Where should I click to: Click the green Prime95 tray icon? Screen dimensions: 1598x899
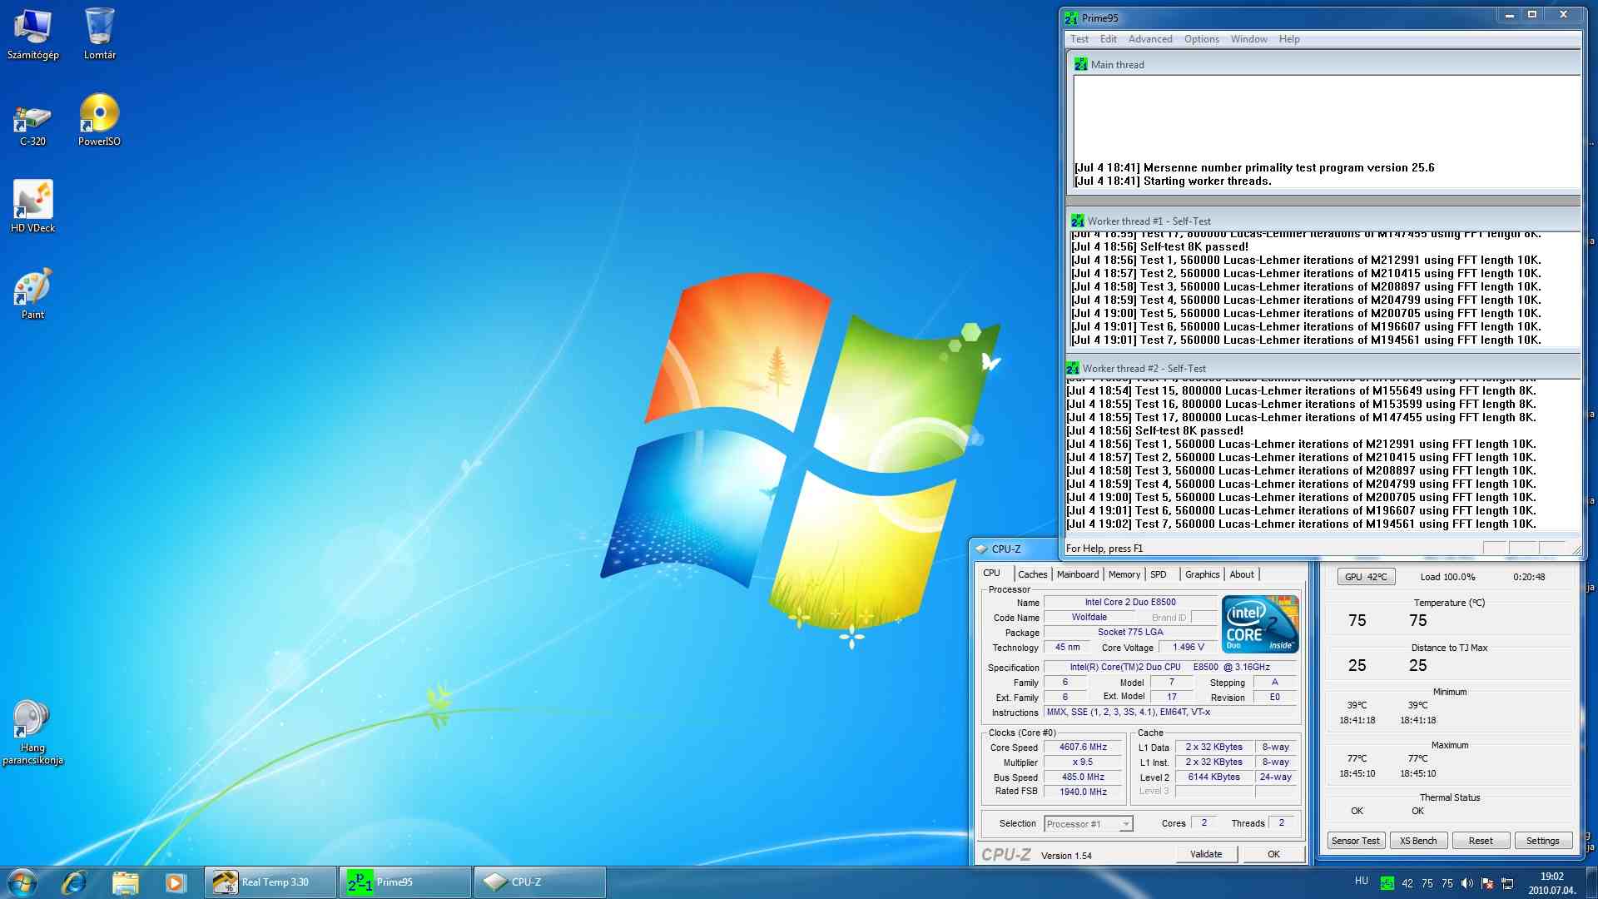(1387, 884)
